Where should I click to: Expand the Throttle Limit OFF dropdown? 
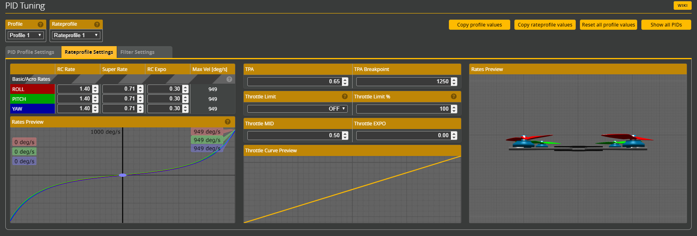point(297,109)
